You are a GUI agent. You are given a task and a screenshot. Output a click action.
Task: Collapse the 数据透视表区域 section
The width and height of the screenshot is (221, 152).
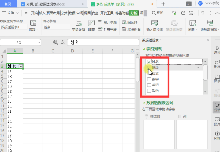point(144,103)
